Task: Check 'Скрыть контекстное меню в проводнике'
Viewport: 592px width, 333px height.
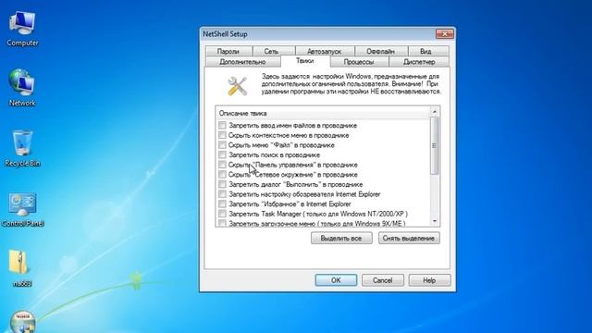Action: tap(222, 135)
